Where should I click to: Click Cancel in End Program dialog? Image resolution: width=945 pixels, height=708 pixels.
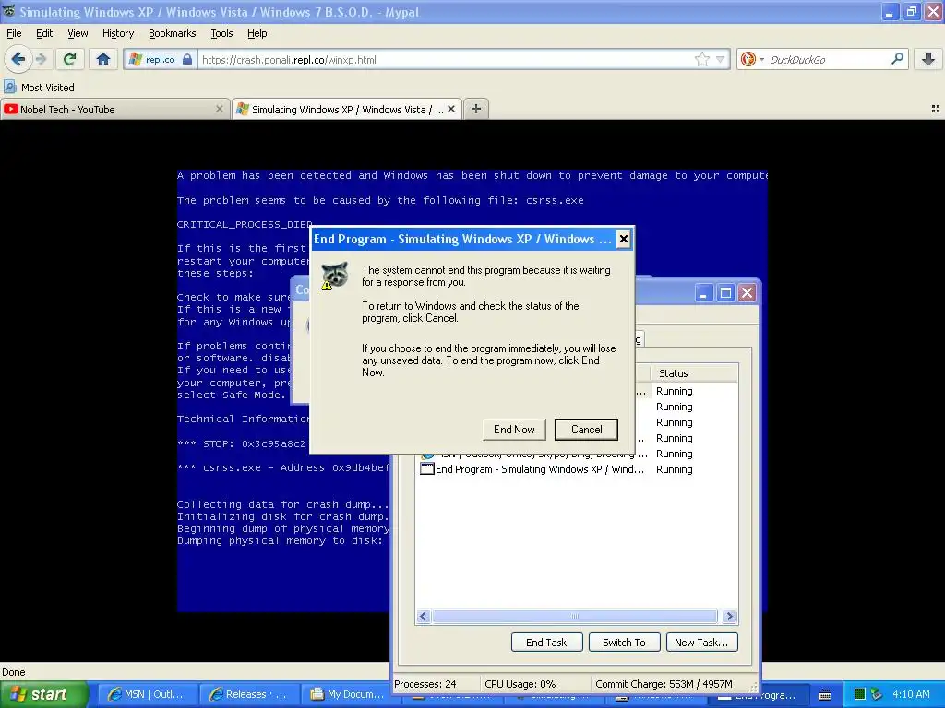586,430
